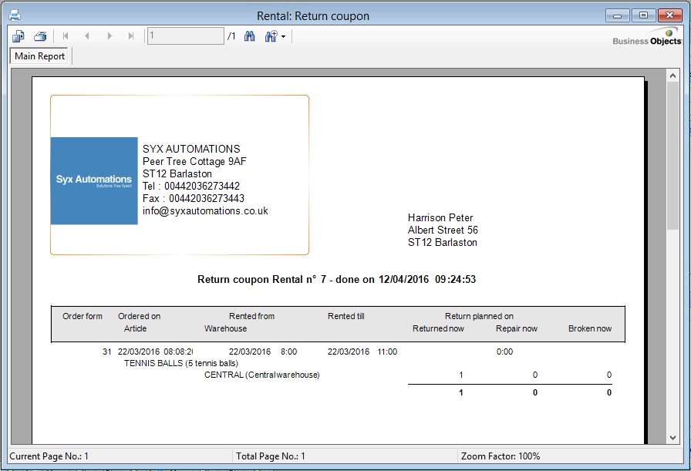Click the page number input field
Image resolution: width=691 pixels, height=471 pixels.
tap(185, 36)
